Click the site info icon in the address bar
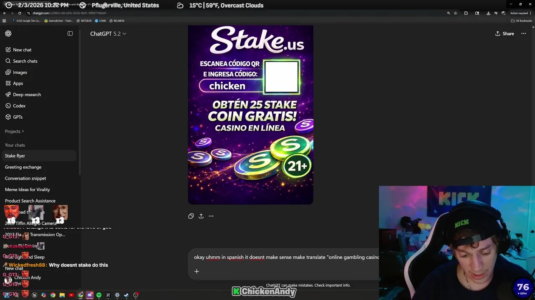Screen dimensions: 535x300 coord(28,13)
